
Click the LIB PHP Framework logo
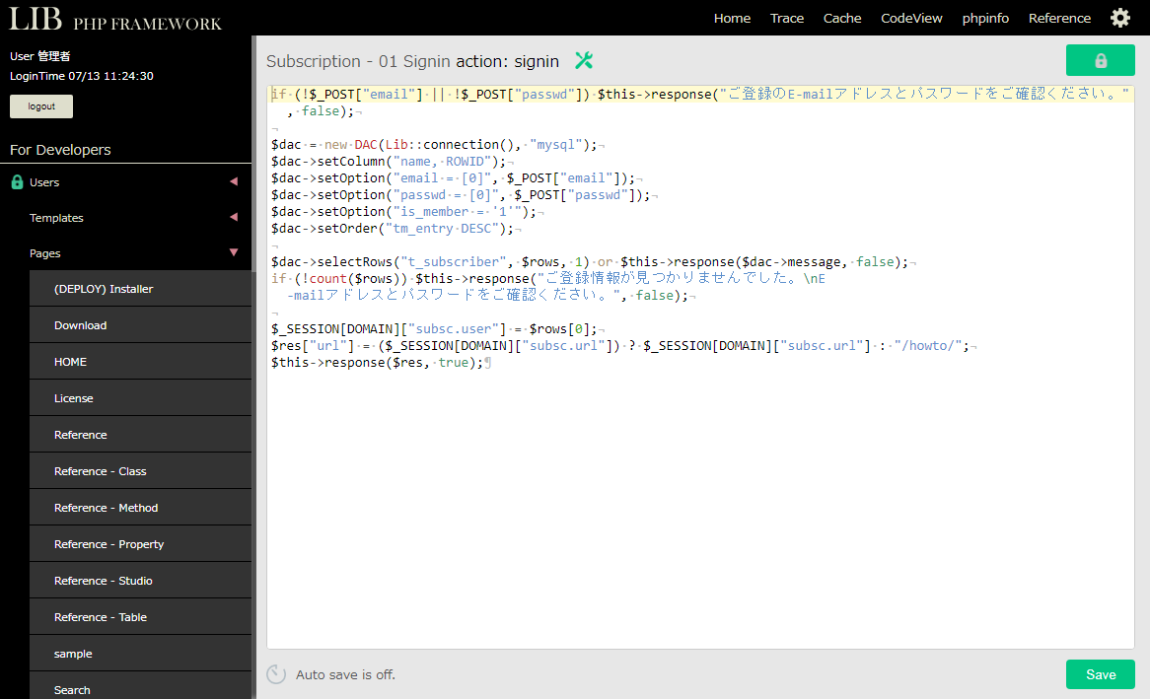115,19
